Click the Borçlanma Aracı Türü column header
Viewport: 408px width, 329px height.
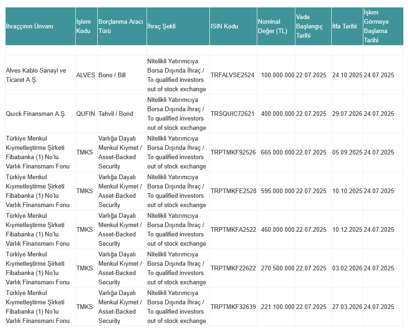point(122,26)
